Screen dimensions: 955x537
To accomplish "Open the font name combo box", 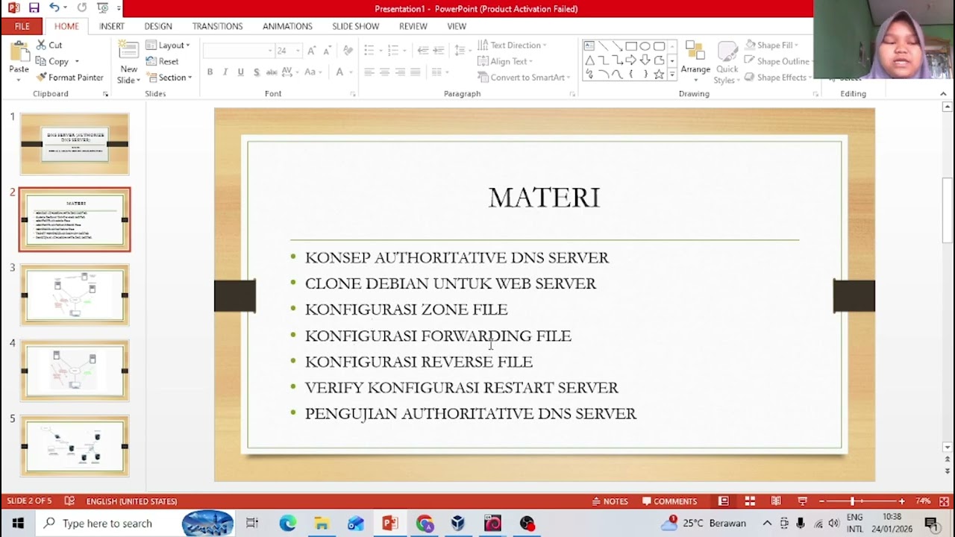I will pos(238,51).
